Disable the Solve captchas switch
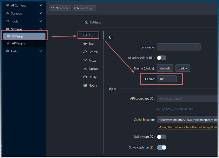 click(162, 148)
